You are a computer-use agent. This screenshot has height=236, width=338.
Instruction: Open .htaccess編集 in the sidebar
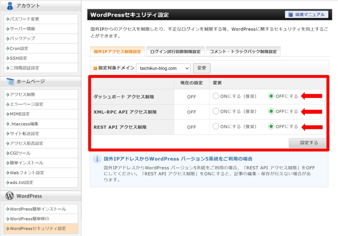click(x=41, y=124)
